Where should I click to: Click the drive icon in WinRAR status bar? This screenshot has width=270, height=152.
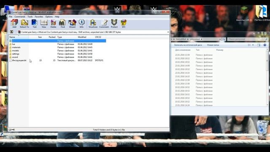click(10, 130)
